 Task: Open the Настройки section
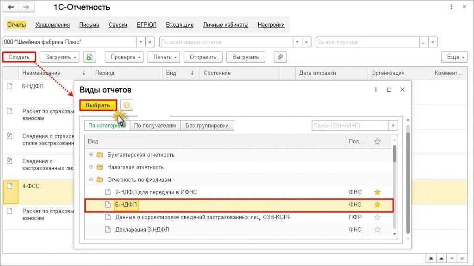tap(271, 25)
